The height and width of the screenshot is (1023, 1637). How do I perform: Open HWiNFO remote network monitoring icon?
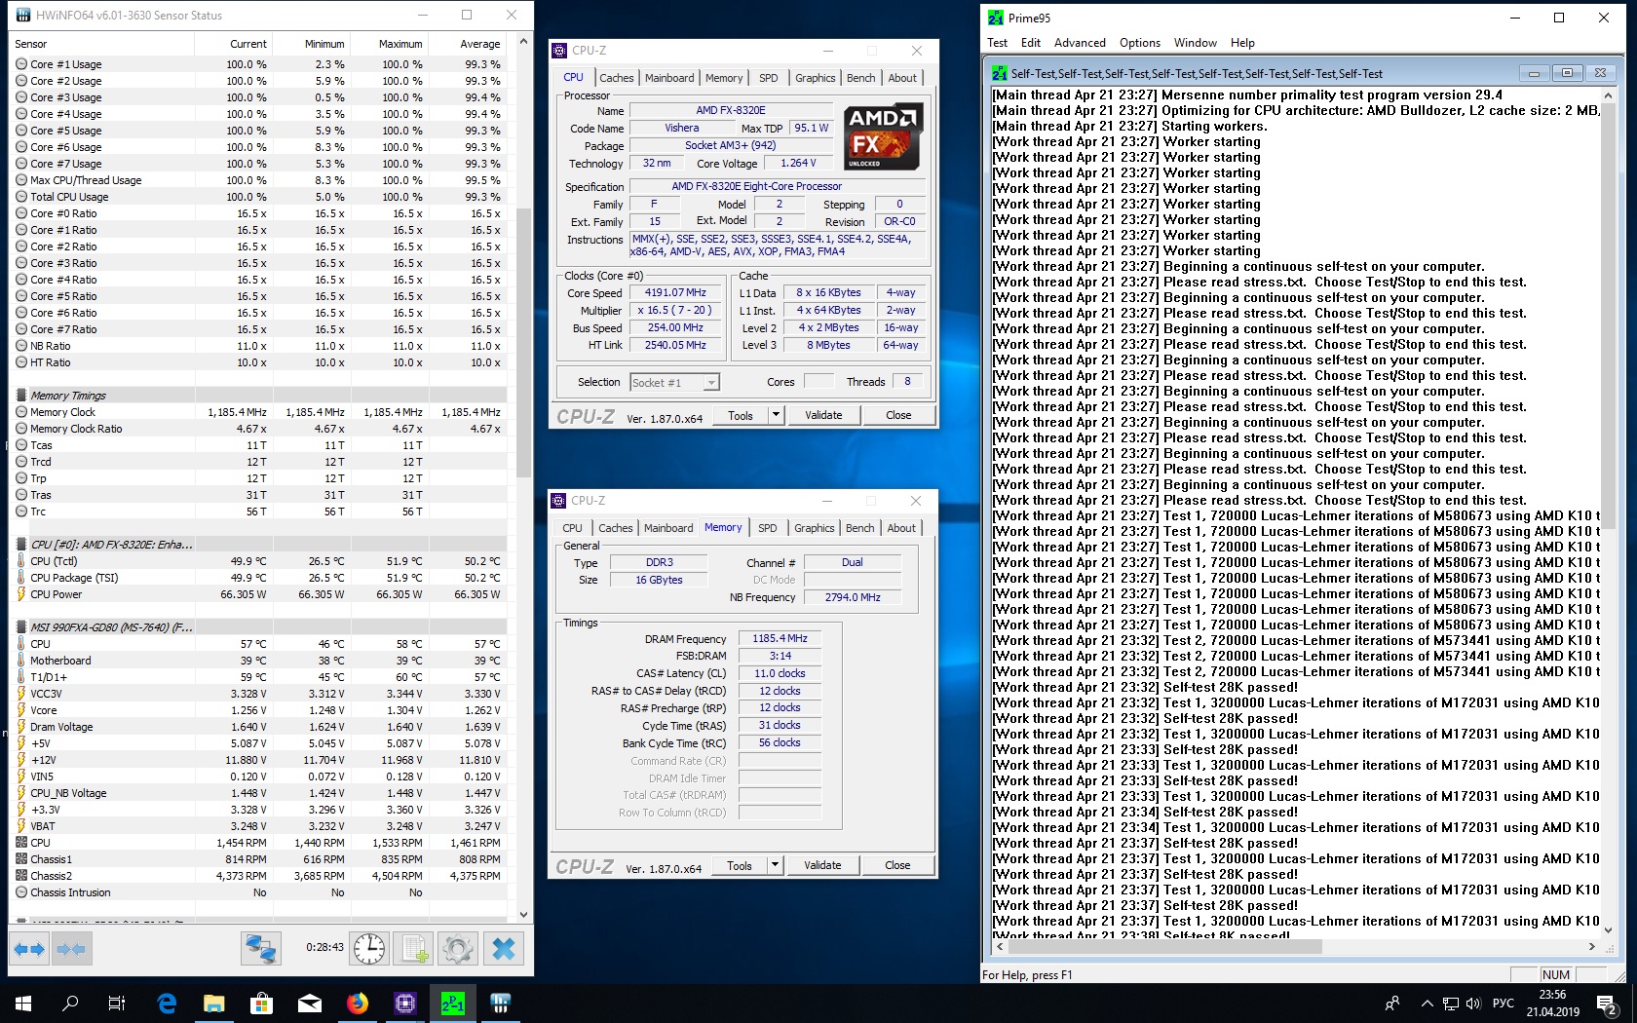tap(261, 948)
